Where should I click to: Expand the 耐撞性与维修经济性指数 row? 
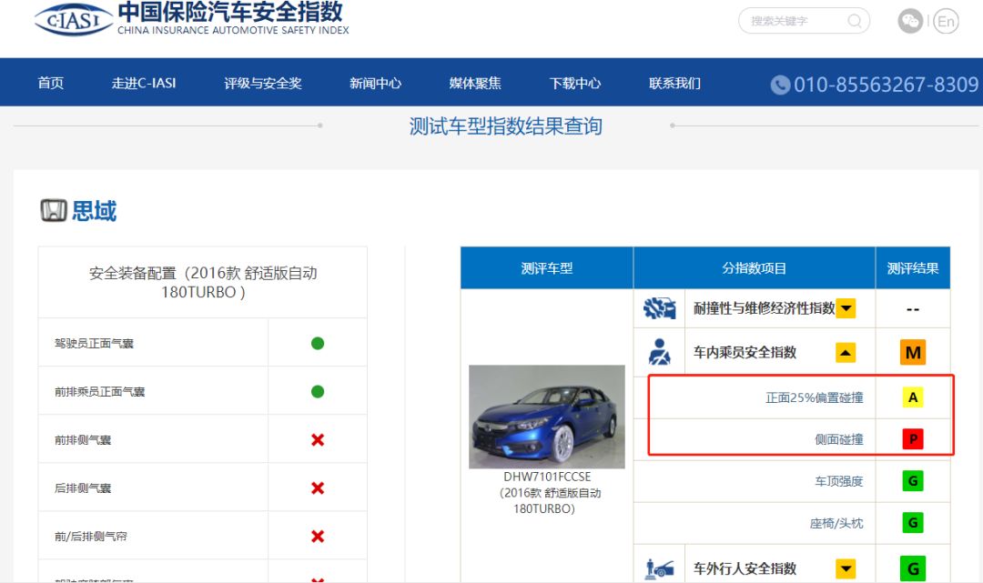pos(846,308)
